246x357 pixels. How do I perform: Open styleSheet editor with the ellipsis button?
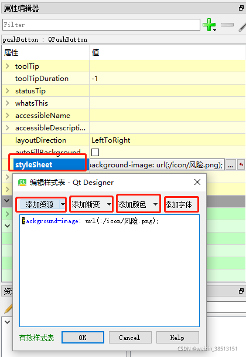(231, 164)
